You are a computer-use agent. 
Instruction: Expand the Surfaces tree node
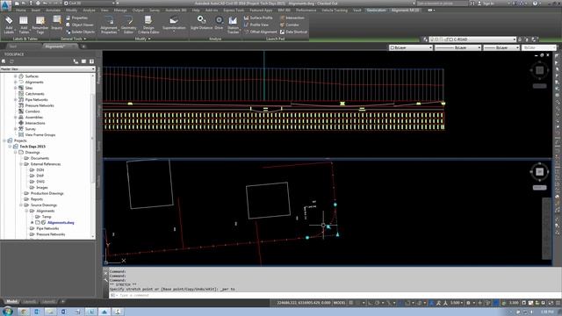pos(16,76)
